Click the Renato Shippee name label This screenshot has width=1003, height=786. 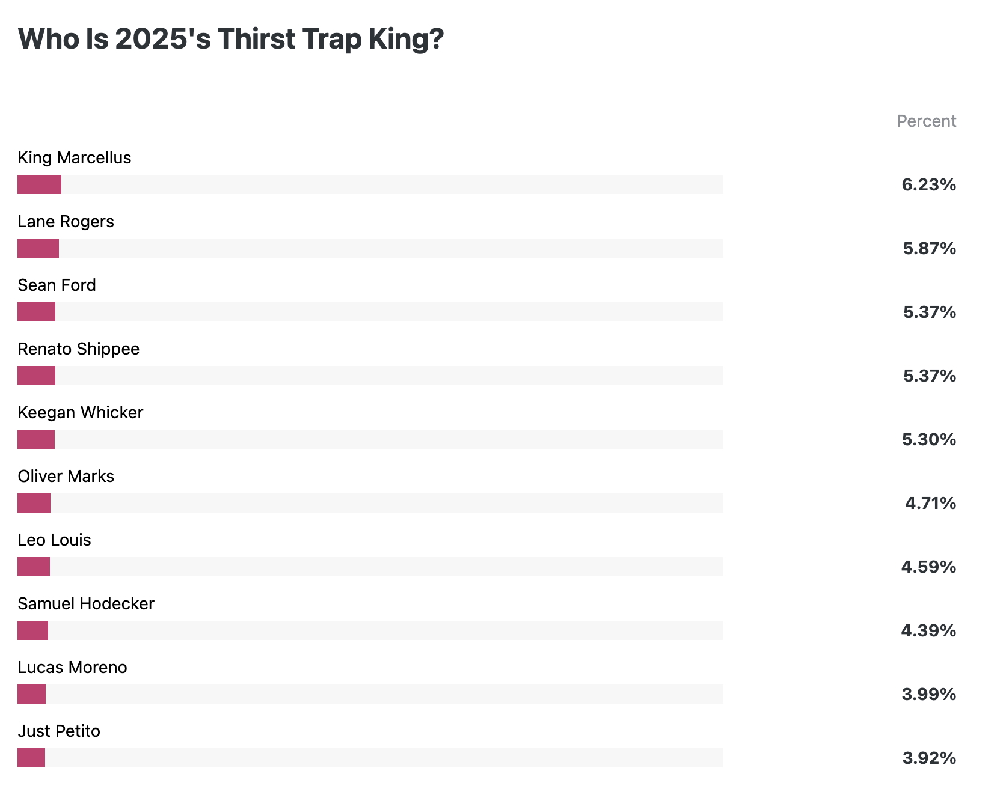coord(78,349)
